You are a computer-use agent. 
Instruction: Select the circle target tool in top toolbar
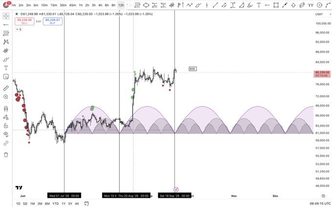pos(319,5)
